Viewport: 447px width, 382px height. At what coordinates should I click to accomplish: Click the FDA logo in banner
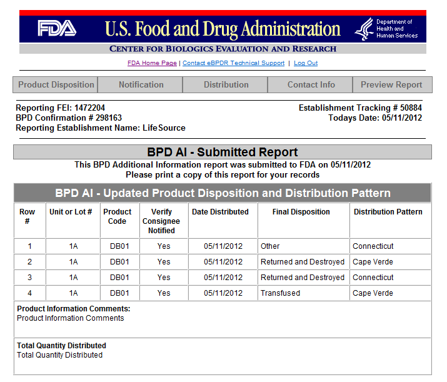(57, 28)
